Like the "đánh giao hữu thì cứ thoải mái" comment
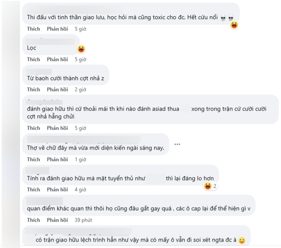 [33, 128]
